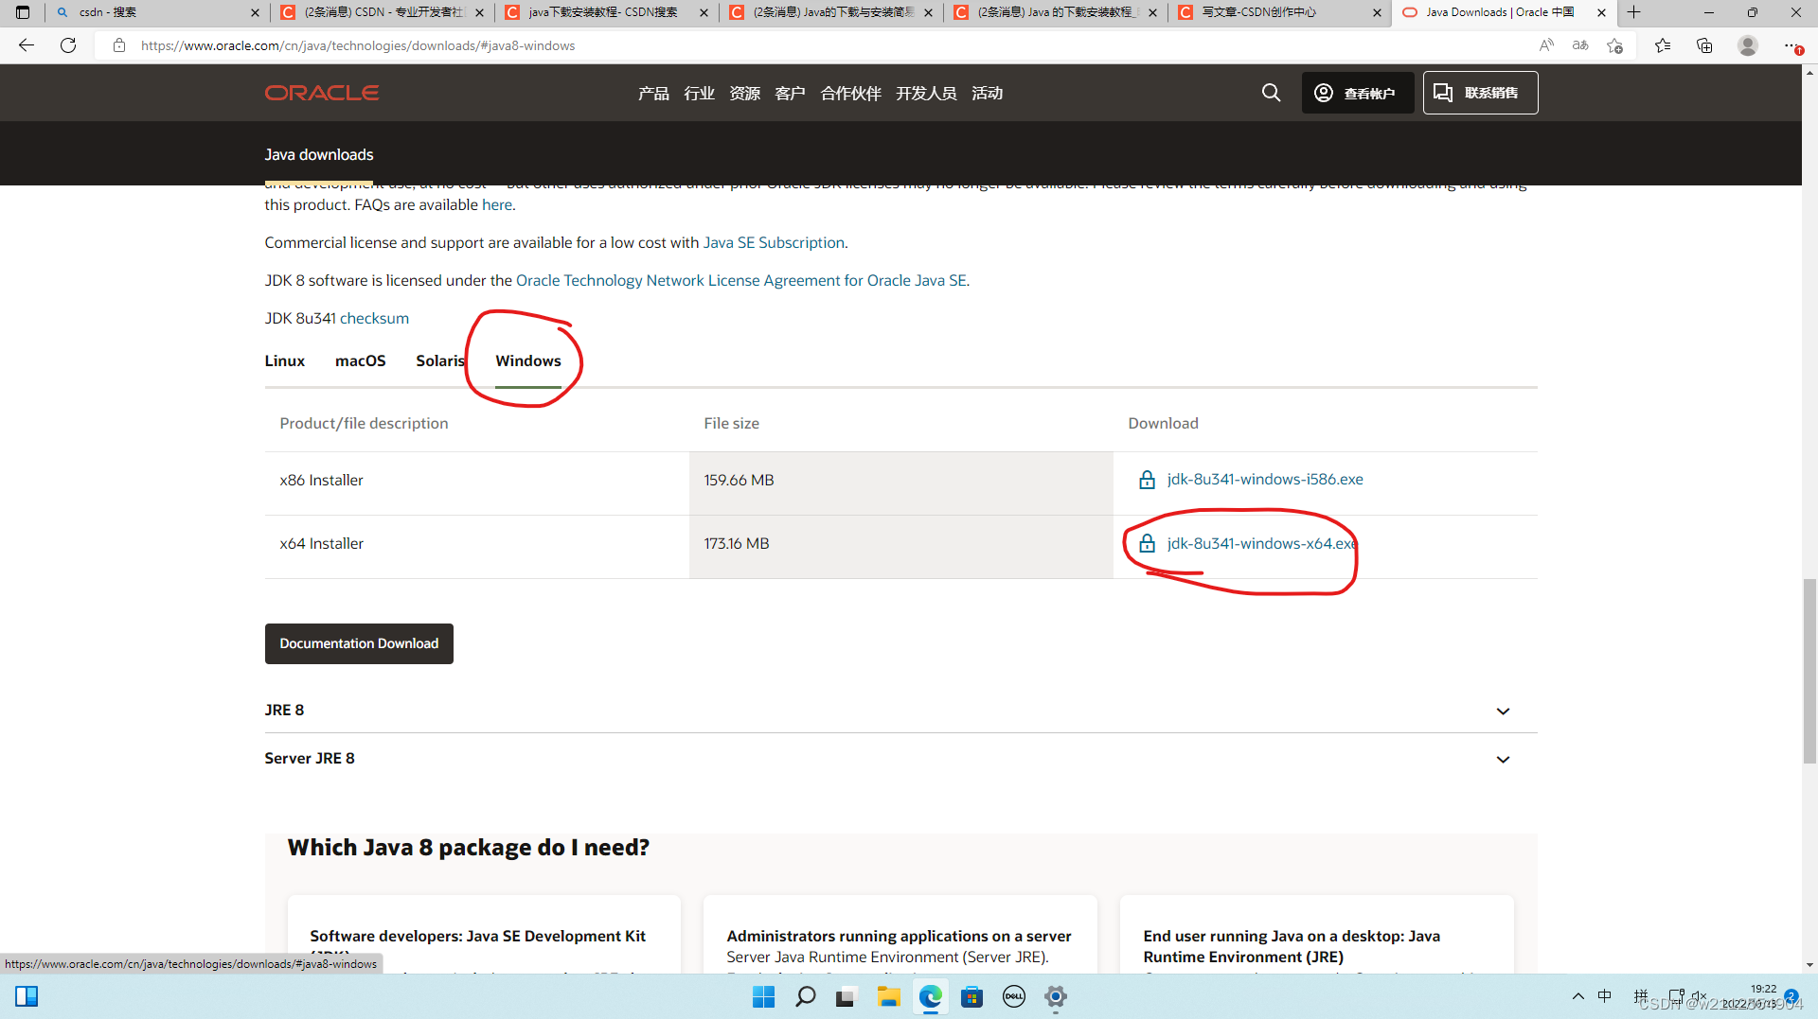
Task: Click the x86 Installer row label
Action: tap(322, 480)
